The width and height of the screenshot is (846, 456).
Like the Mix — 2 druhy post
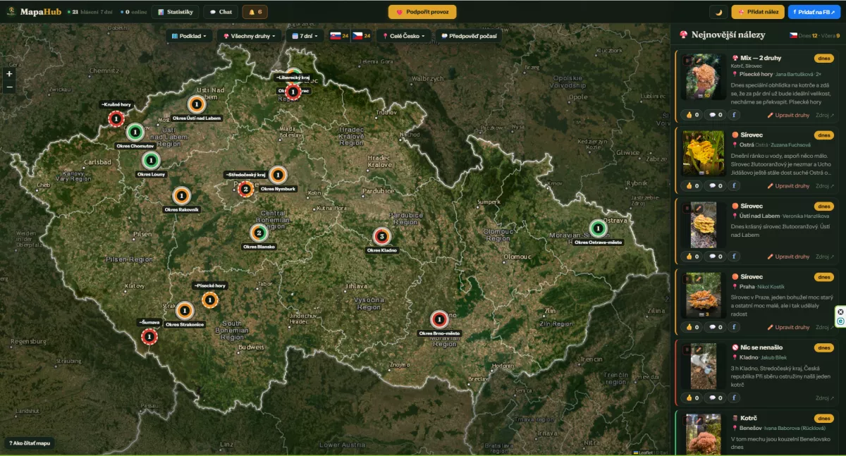coord(692,115)
